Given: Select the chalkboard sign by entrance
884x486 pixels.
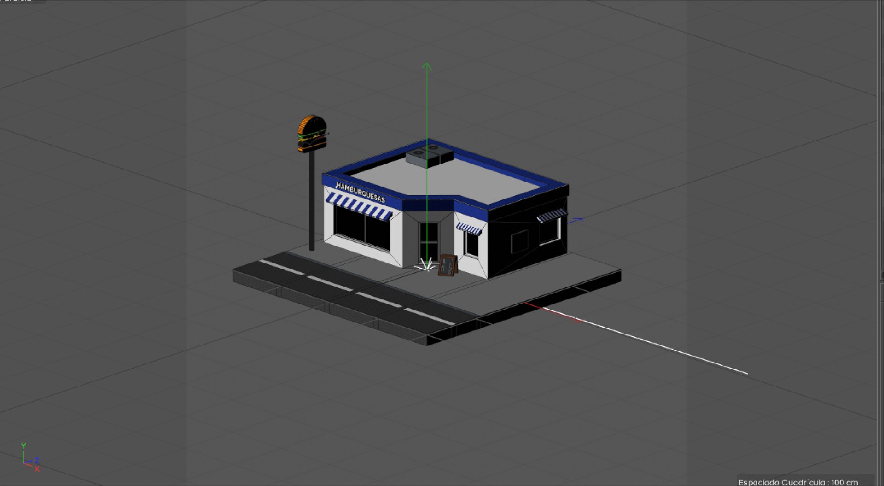Looking at the screenshot, I should coord(448,265).
